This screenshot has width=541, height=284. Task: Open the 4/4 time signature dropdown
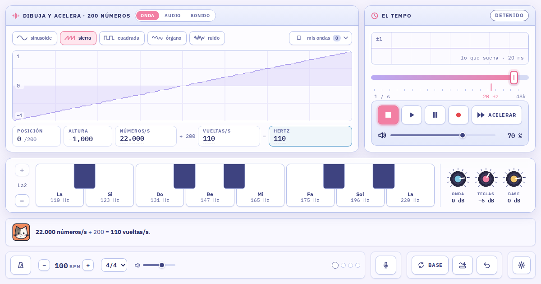point(114,265)
